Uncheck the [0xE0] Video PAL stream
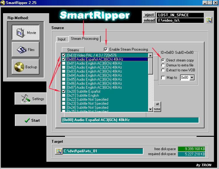 tap(64, 55)
